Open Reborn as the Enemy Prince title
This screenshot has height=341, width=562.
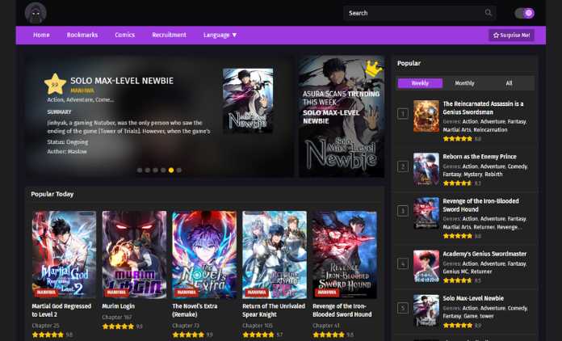point(480,157)
